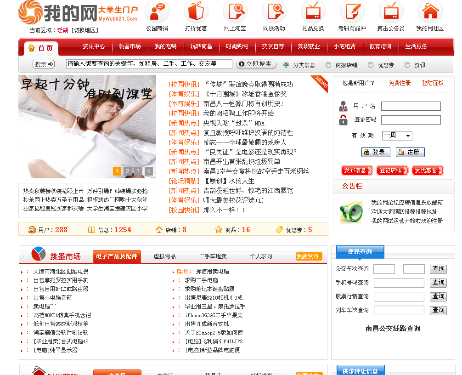The width and height of the screenshot is (462, 375).
Task: Open the 小宅租赁 navigation item
Action: coord(345,46)
